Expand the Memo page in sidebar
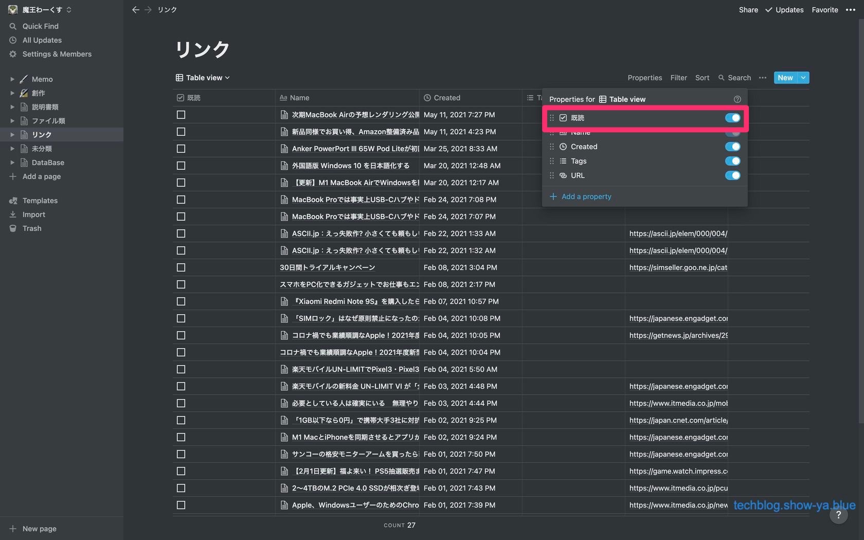864x540 pixels. click(x=12, y=79)
